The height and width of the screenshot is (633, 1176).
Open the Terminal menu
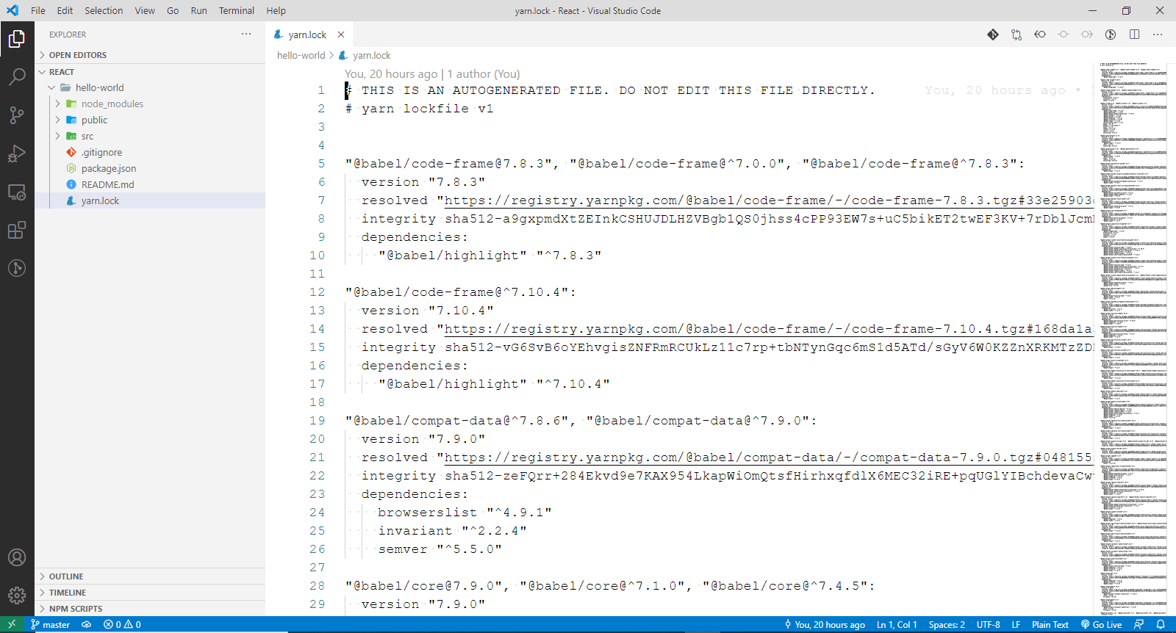click(237, 10)
